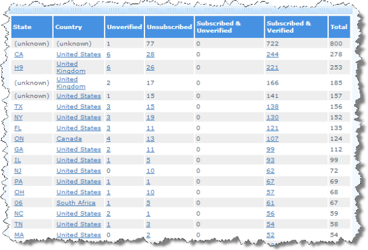Open unverified count 6 link for CA
The height and width of the screenshot is (250, 368).
click(108, 54)
